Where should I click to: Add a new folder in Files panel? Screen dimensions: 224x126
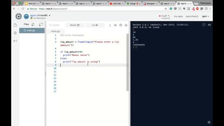pos(41,24)
